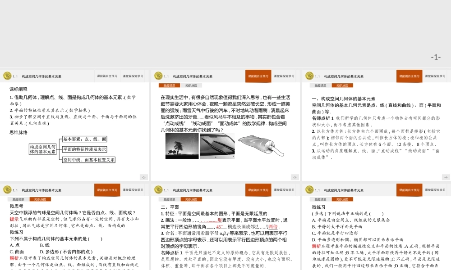Click the gold emblem icon on the 课标阐释 slide

(8, 76)
